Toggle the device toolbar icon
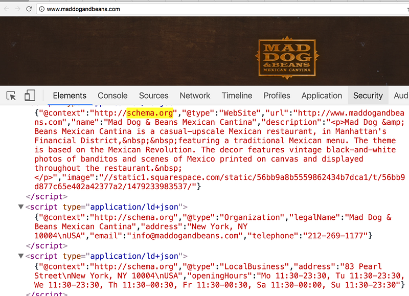This screenshot has height=296, width=409. point(30,96)
